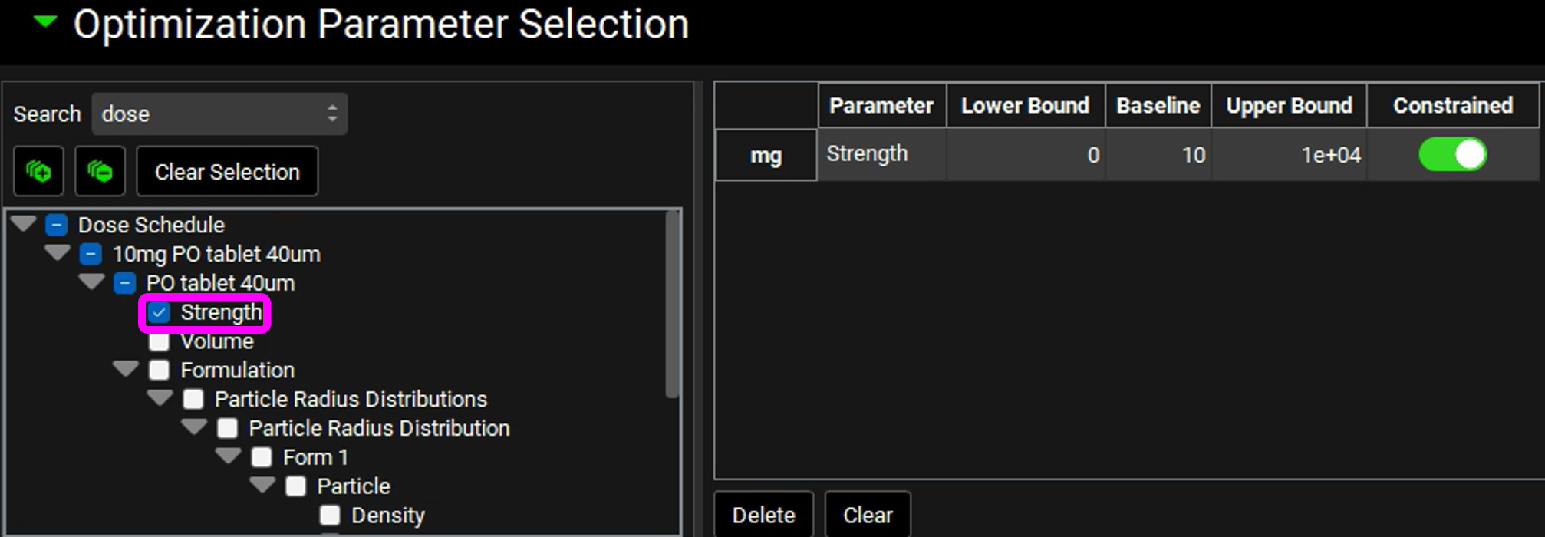Click the Lower Bound column header

pos(1025,105)
